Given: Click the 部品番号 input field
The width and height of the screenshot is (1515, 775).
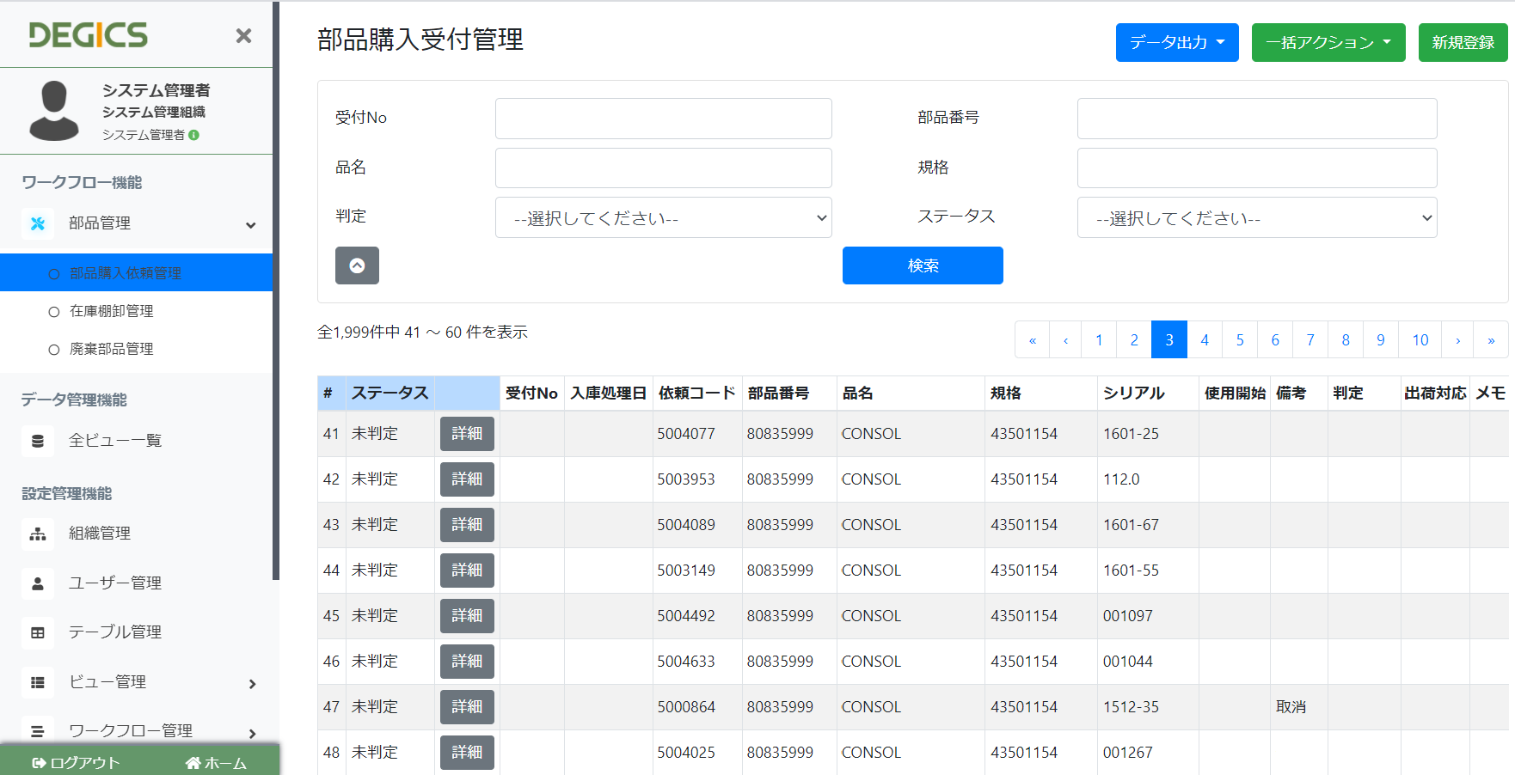Looking at the screenshot, I should (x=1257, y=119).
